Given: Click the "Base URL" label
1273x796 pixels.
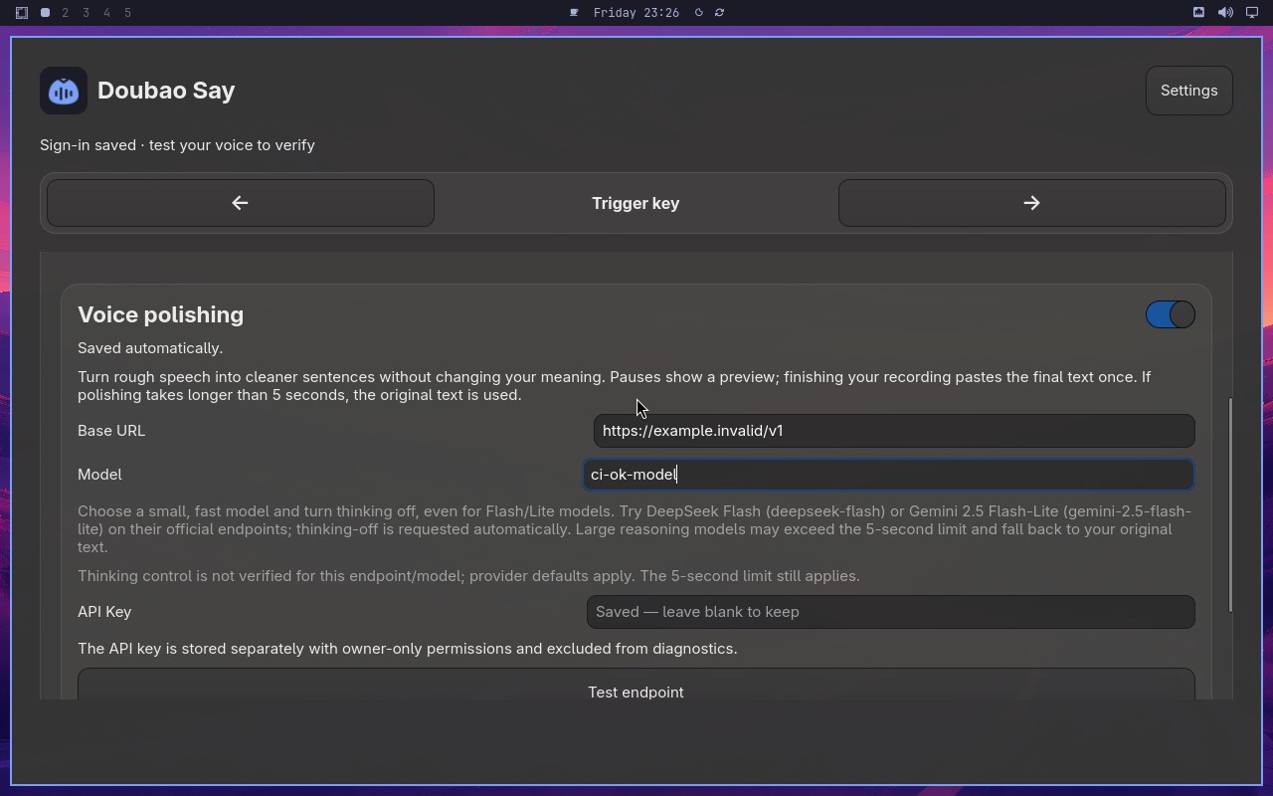Looking at the screenshot, I should coord(111,431).
